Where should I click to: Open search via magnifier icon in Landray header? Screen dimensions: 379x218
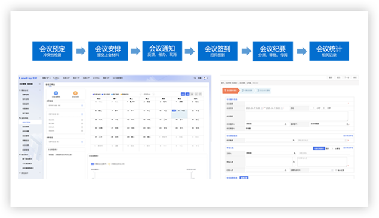(x=195, y=78)
